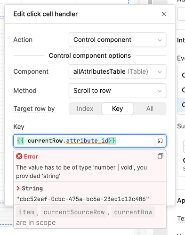
Task: Open the expanded editor for Key field
Action: pyautogui.click(x=160, y=141)
